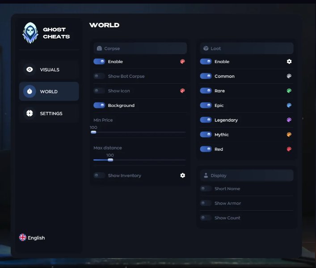This screenshot has height=268, width=316.
Task: Select the World sidebar tab
Action: point(49,91)
